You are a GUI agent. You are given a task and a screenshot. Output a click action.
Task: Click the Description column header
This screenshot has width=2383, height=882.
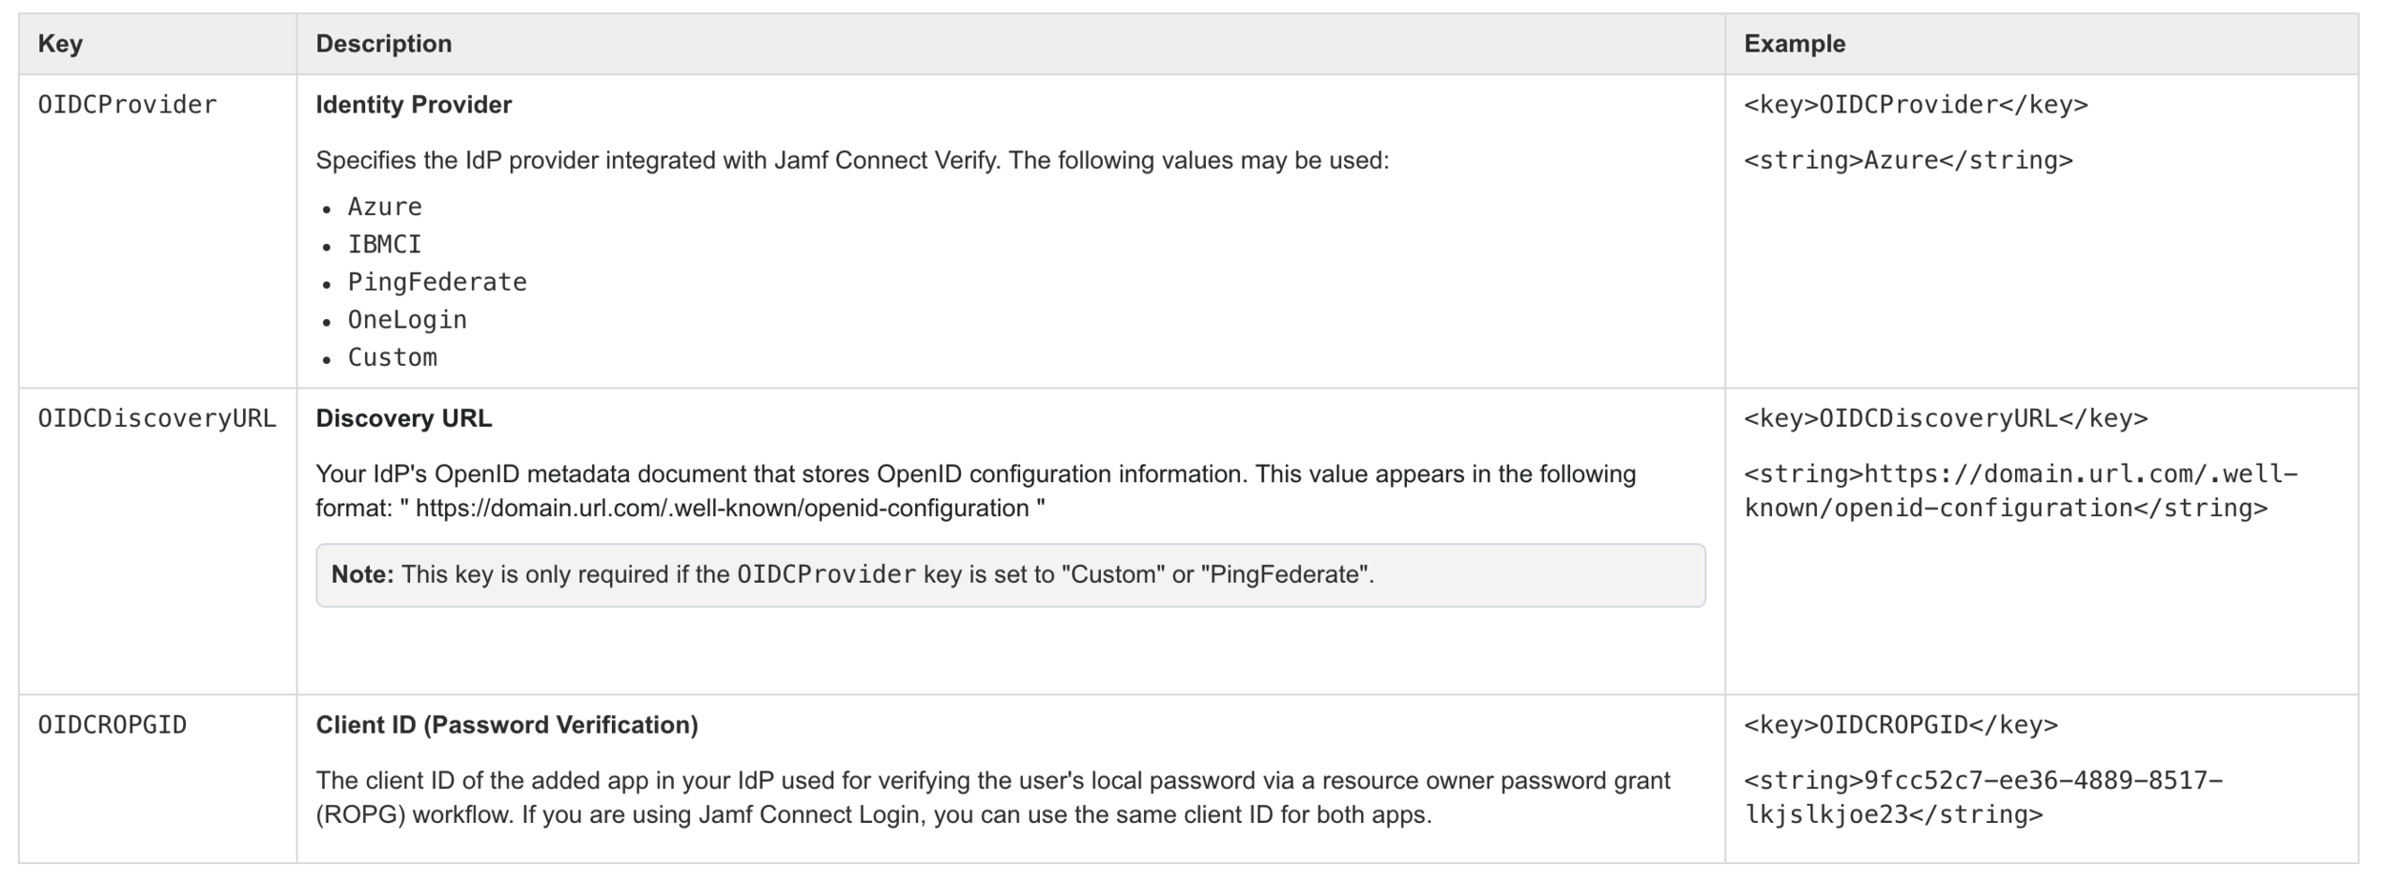(383, 44)
